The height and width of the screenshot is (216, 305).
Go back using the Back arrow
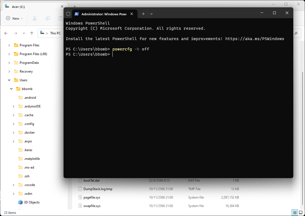pyautogui.click(x=6, y=33)
